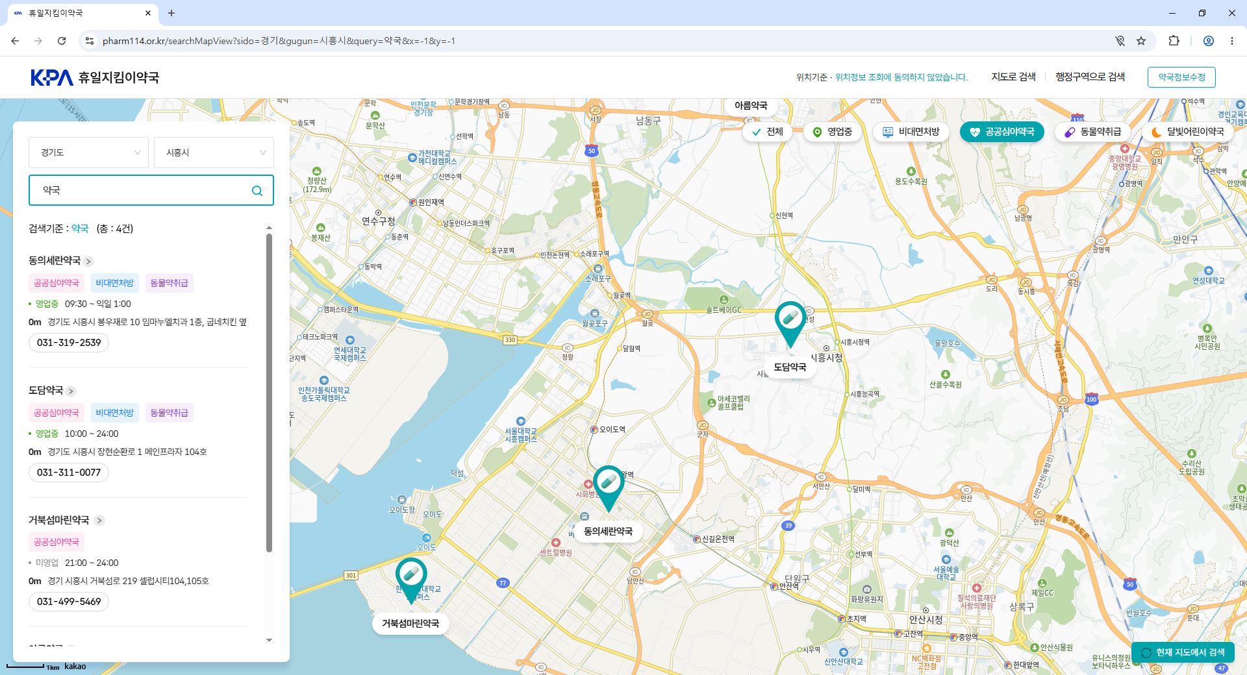1247x675 pixels.
Task: Click the 거북섬마린약국 map pin marker
Action: point(411,580)
